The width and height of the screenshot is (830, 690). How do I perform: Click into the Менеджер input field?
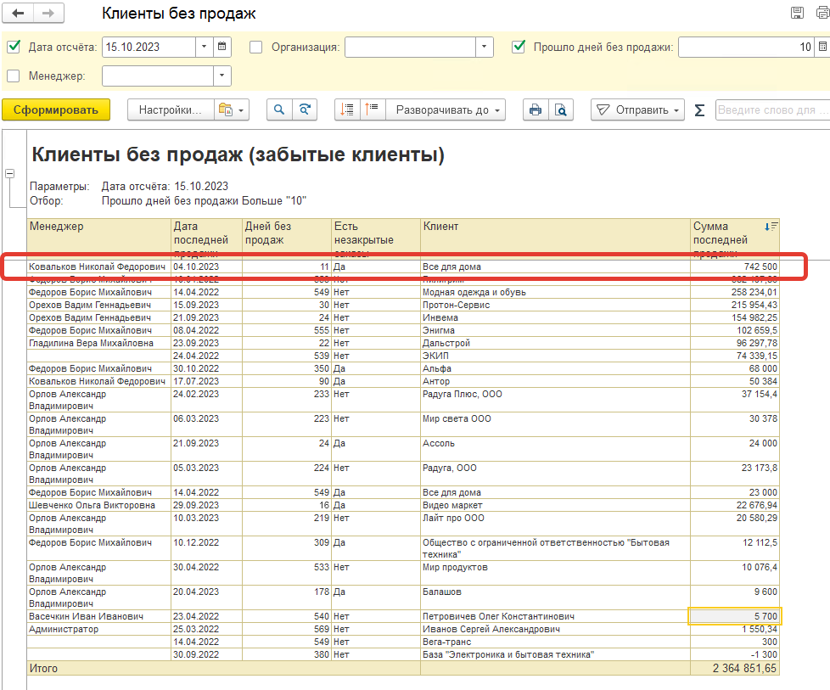158,76
